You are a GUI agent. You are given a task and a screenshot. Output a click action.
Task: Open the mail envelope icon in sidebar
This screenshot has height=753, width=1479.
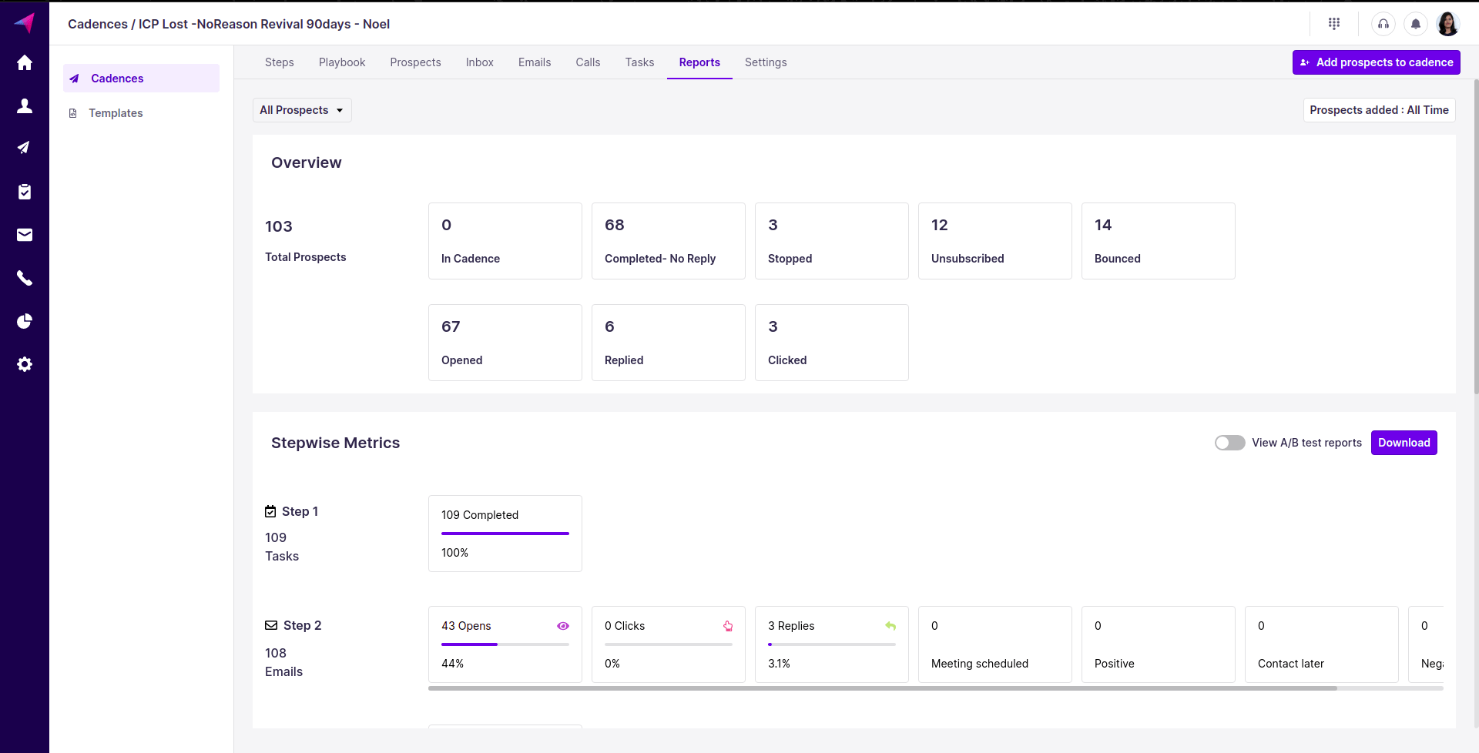pos(25,235)
